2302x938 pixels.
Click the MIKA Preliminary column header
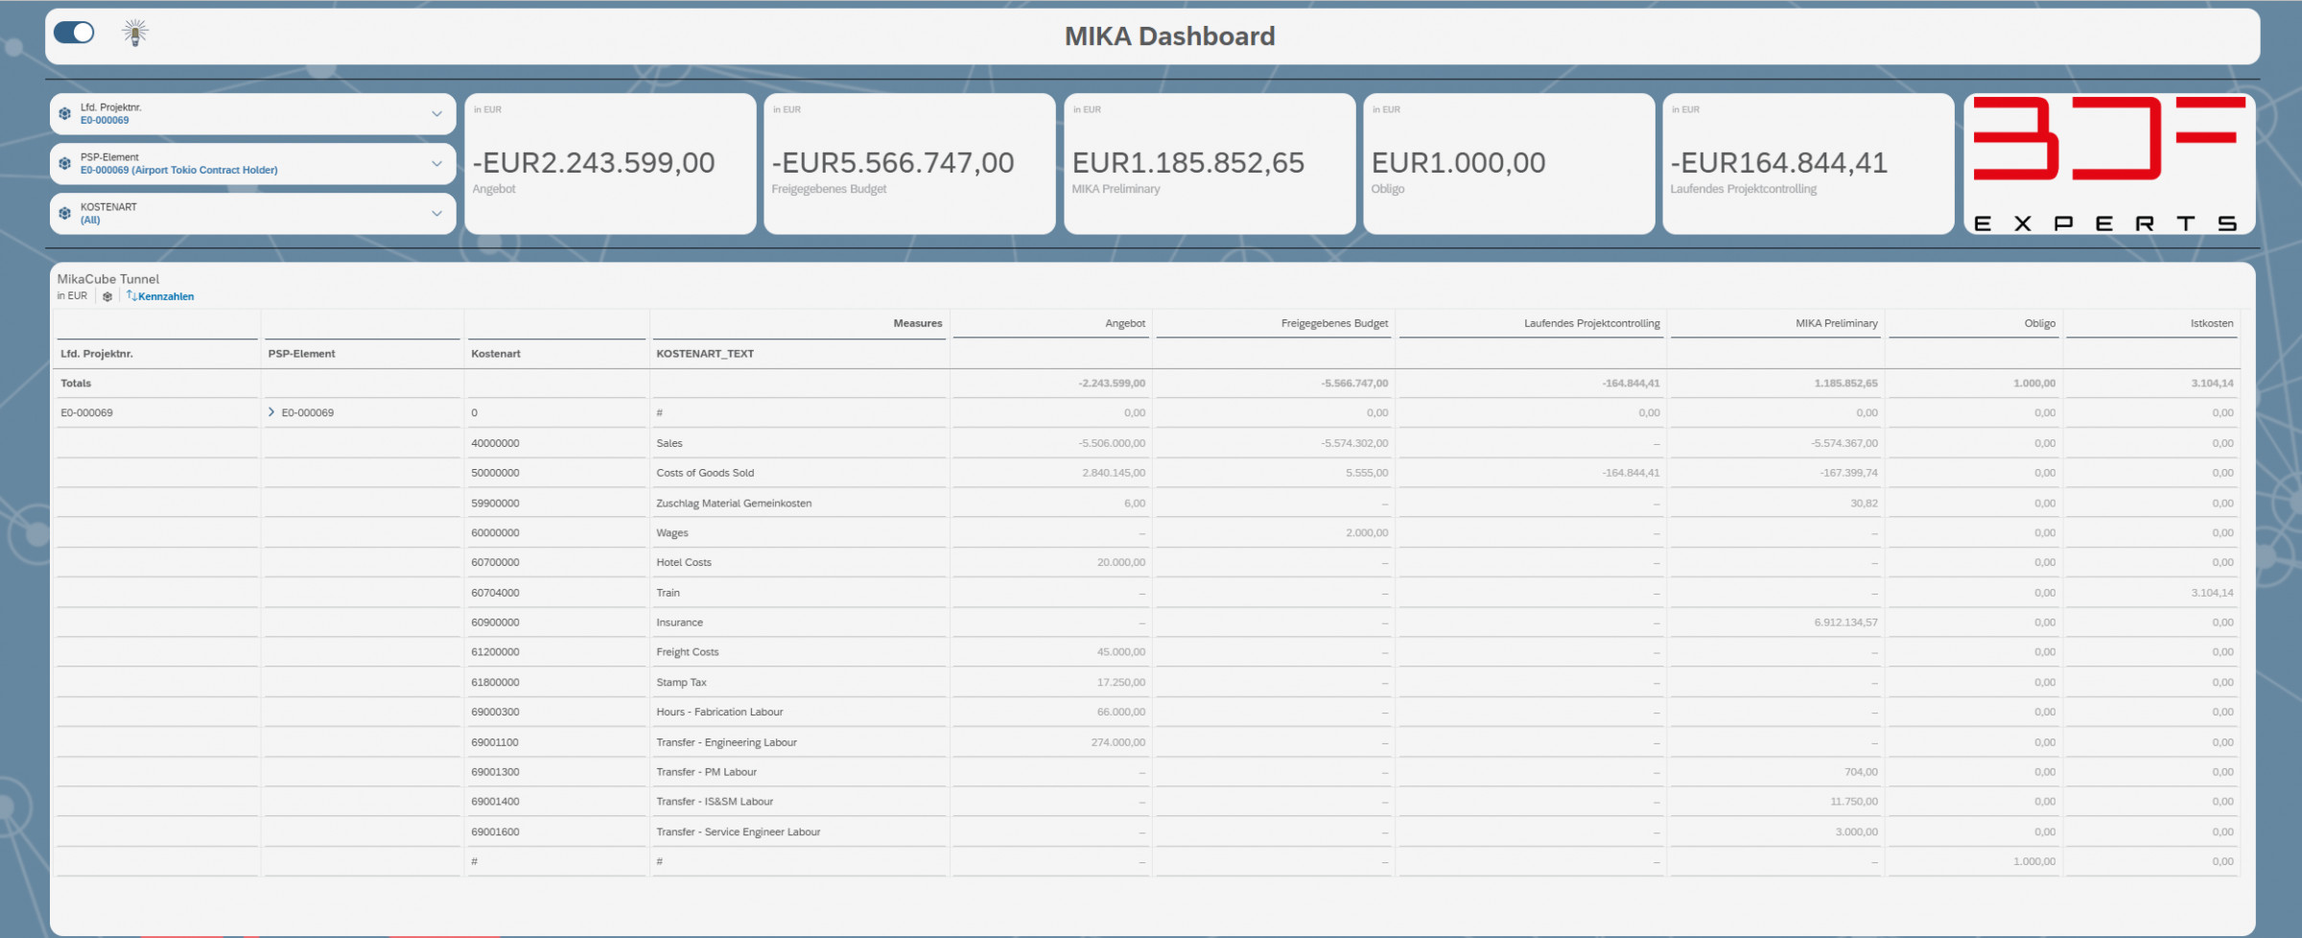pos(1836,324)
